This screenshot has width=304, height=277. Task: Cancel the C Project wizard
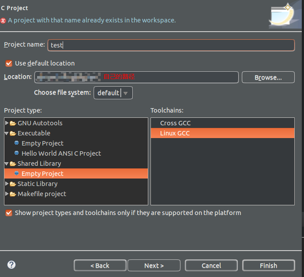point(211,266)
